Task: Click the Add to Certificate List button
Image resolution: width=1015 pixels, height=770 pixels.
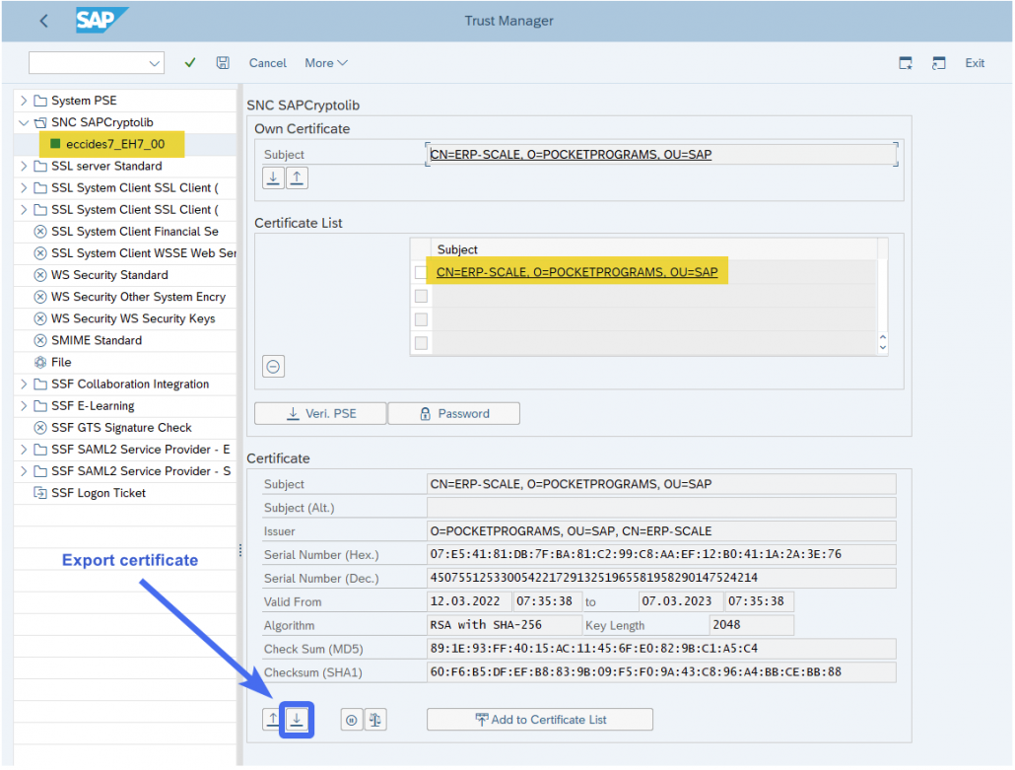Action: 539,719
